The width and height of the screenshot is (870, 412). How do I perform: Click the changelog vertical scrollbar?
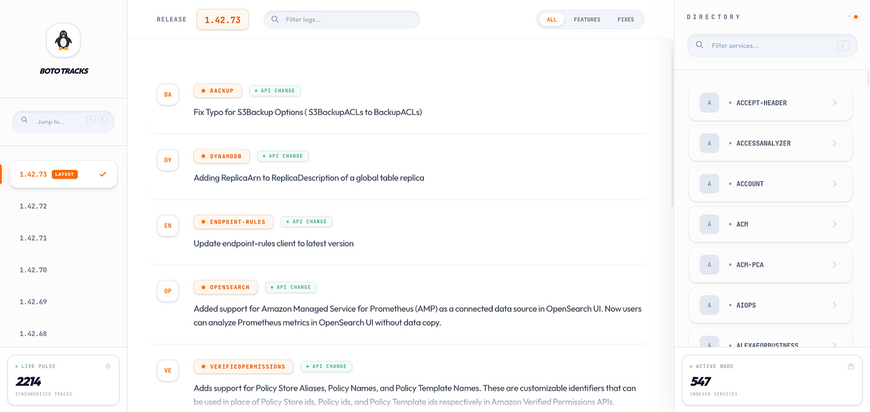(672, 124)
